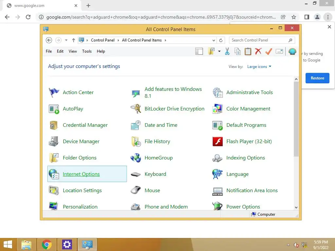Viewport: 335px width, 251px height.
Task: Expand the address bar history dropdown
Action: point(214,40)
